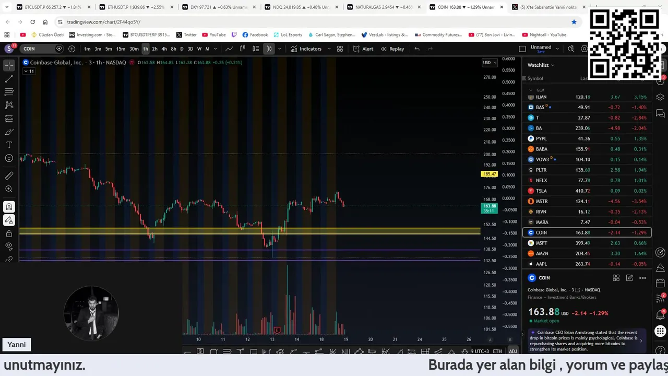Open the COIN details more options menu

coord(643,278)
